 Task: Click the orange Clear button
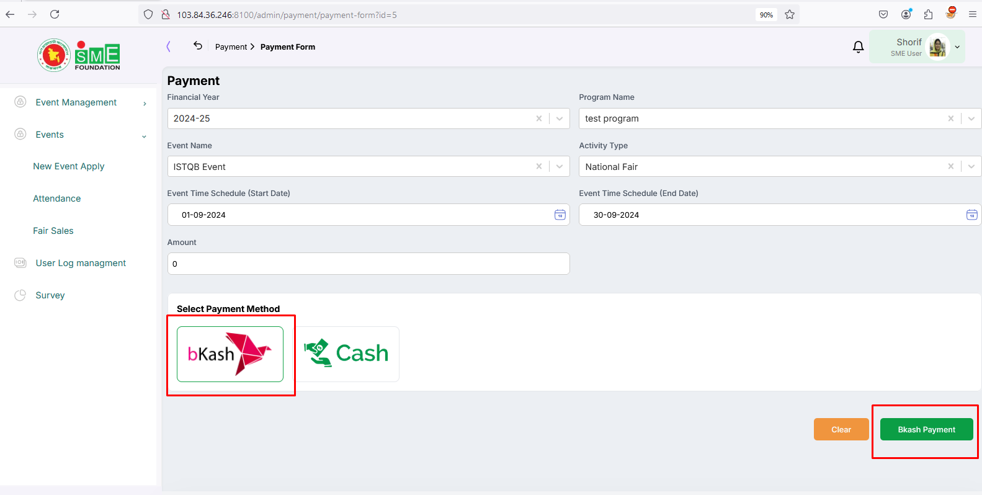click(x=841, y=429)
